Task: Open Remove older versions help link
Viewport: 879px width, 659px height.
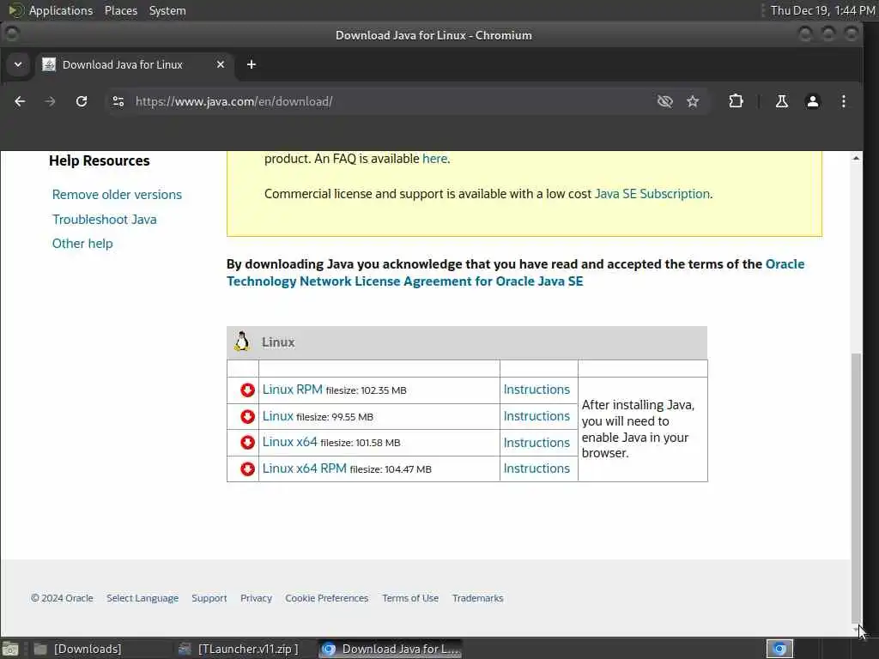Action: (117, 195)
